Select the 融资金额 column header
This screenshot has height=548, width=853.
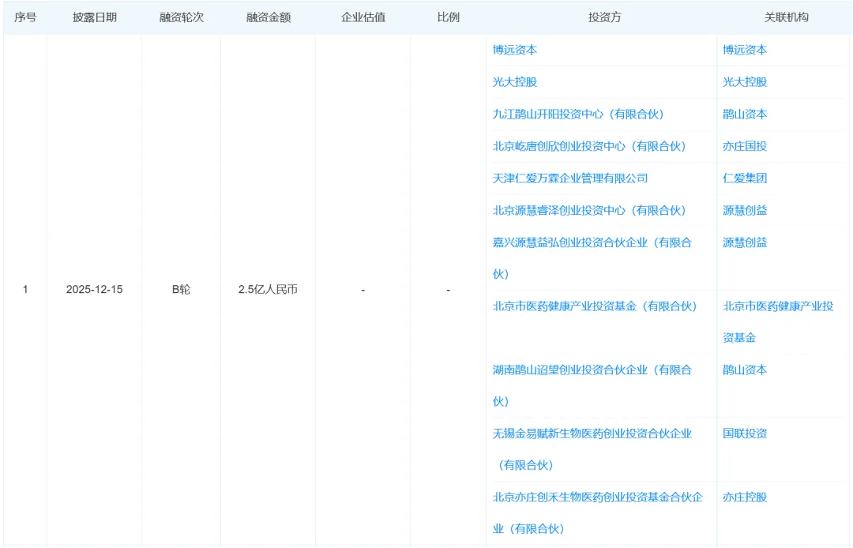269,17
